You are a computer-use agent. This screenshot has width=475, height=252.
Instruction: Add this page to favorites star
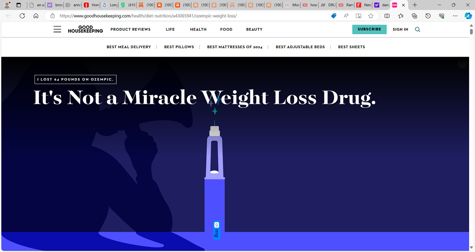click(x=371, y=16)
